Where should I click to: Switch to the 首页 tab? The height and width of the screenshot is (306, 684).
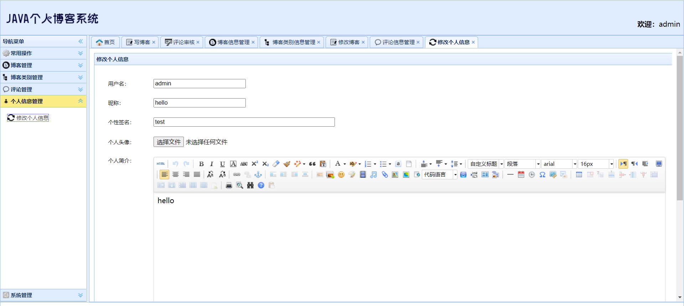[105, 42]
